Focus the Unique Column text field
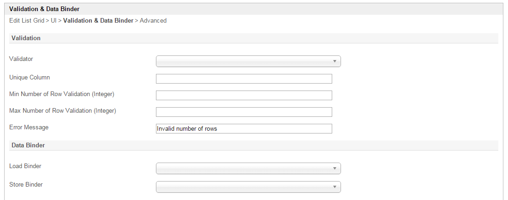 click(x=244, y=79)
